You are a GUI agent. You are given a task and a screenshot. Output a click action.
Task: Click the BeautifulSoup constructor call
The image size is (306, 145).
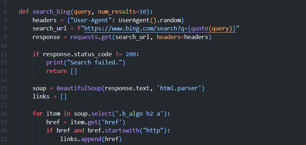76,88
